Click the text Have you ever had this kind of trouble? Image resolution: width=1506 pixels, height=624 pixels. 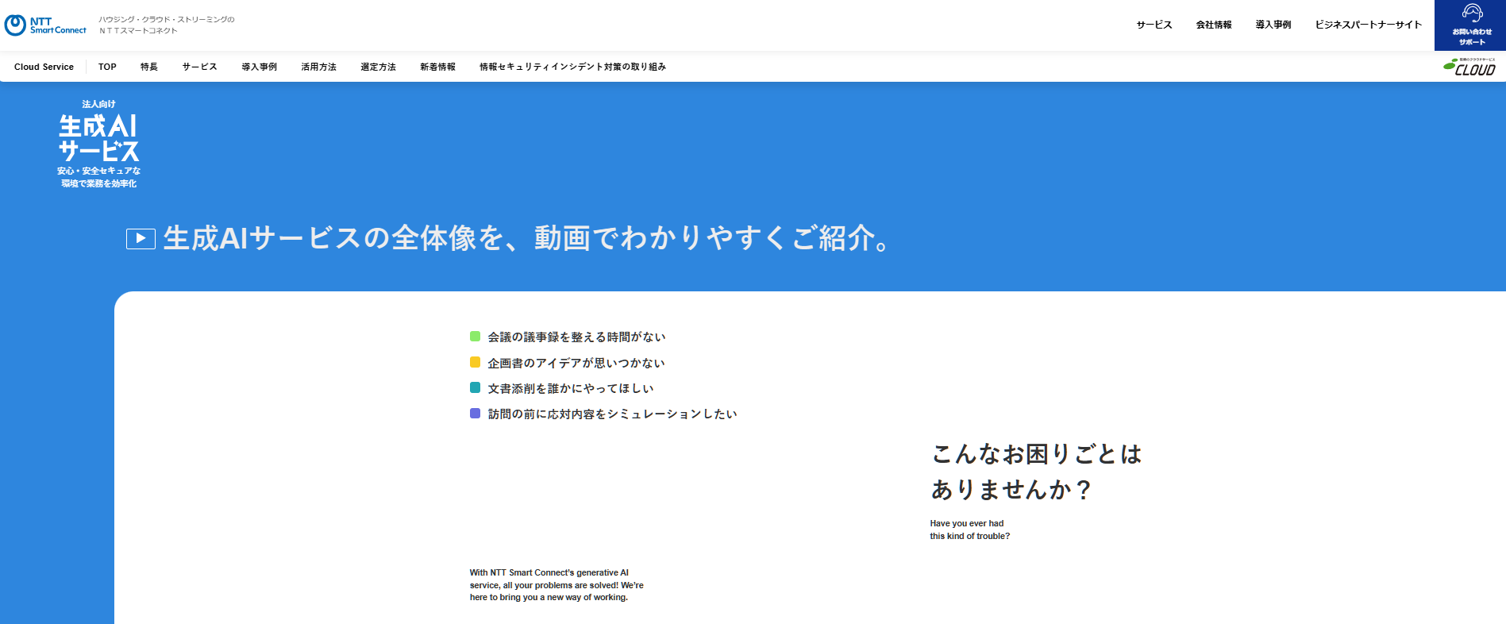point(969,530)
